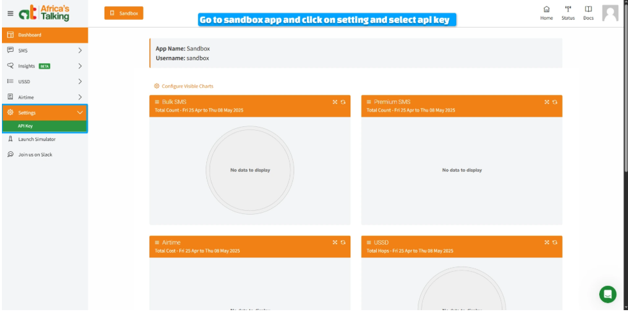The height and width of the screenshot is (314, 628).
Task: Open the Airtime sidebar menu
Action: 45,97
